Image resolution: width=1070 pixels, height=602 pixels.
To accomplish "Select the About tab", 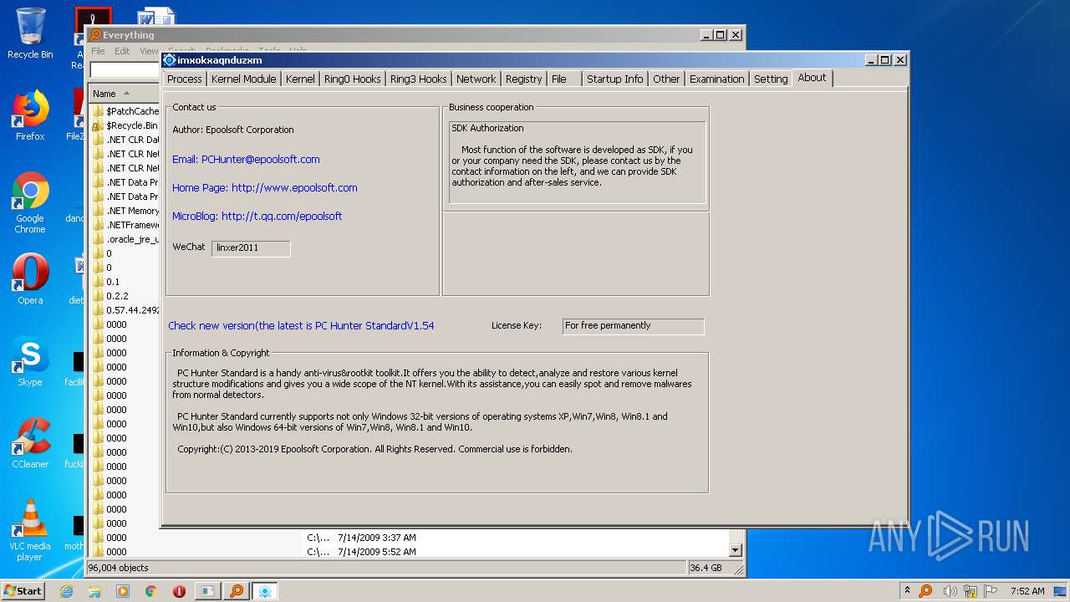I will coord(812,78).
